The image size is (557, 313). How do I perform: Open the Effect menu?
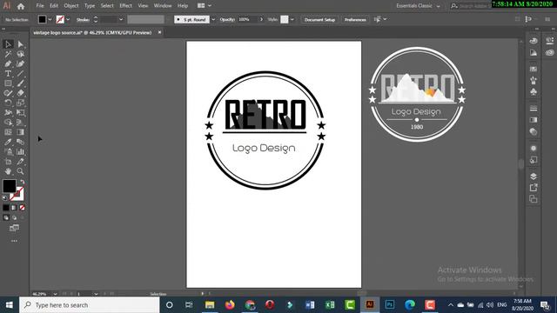(125, 6)
